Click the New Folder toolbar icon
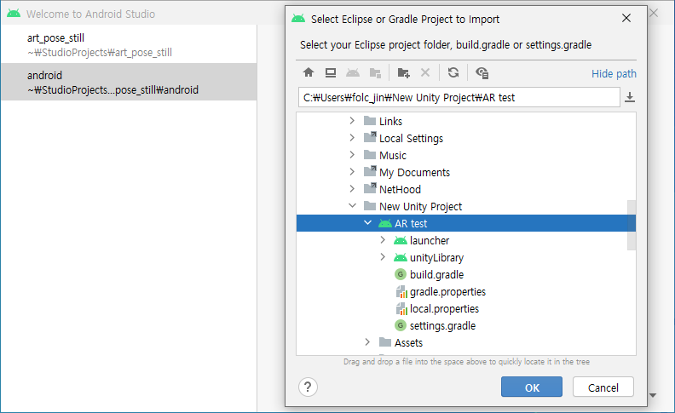This screenshot has width=675, height=413. (403, 72)
